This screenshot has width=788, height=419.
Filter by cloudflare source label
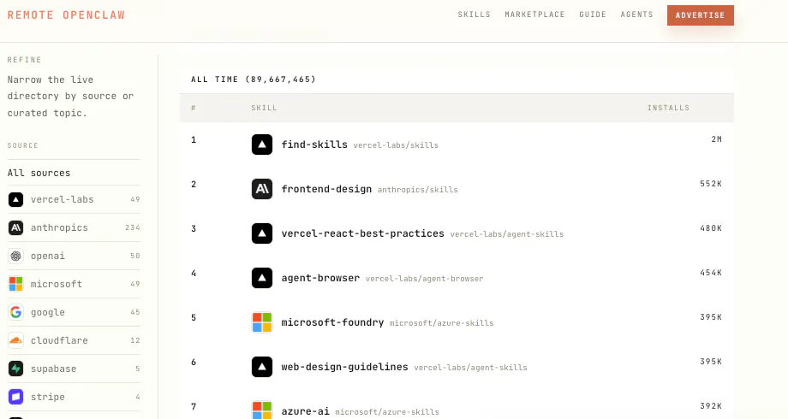click(59, 340)
